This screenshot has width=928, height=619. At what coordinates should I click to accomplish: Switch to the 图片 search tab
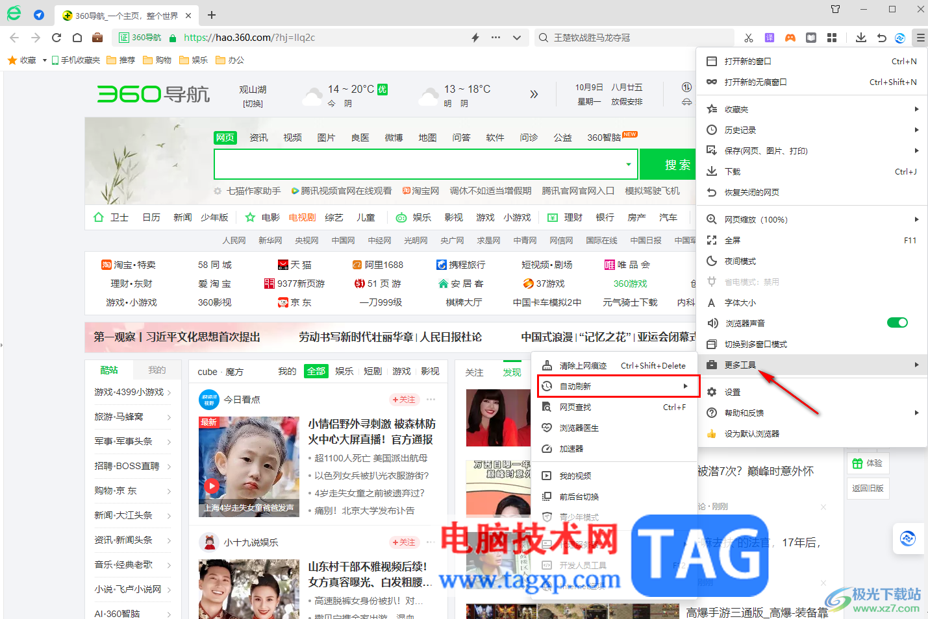tap(326, 138)
